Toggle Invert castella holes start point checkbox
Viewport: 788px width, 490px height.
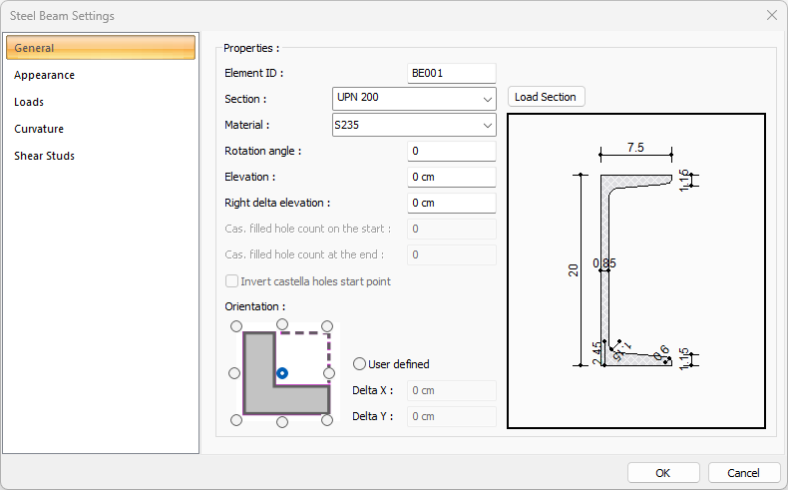pyautogui.click(x=232, y=281)
